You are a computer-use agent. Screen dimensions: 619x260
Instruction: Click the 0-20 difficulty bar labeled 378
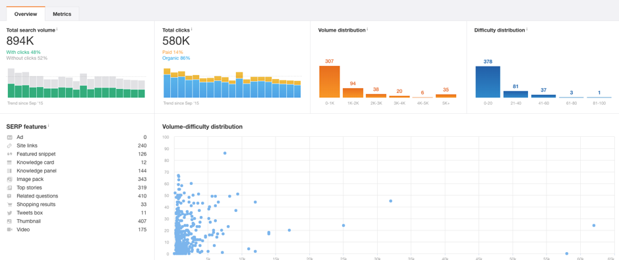click(488, 82)
